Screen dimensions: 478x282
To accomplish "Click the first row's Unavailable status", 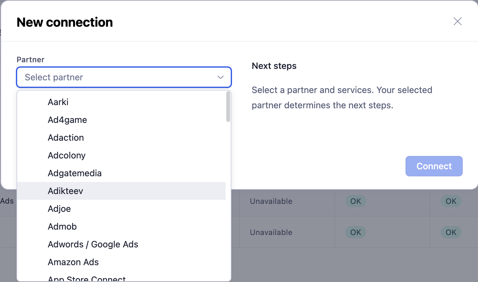I will [271, 201].
